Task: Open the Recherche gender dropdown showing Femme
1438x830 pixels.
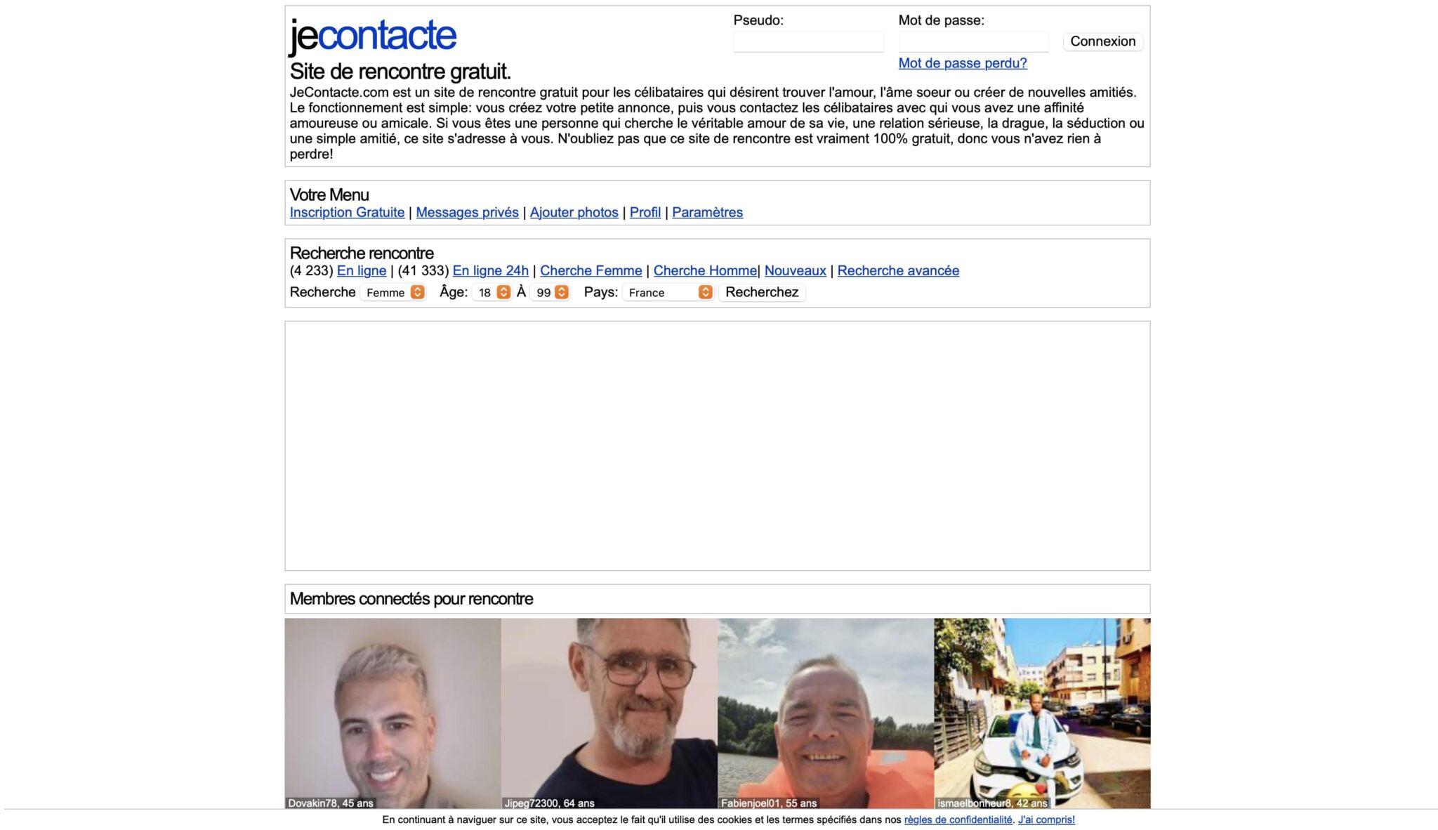Action: point(393,292)
